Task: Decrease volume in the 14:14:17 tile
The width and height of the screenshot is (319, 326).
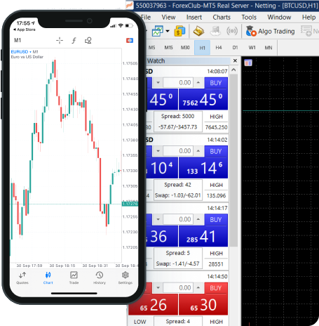Action: click(x=158, y=219)
